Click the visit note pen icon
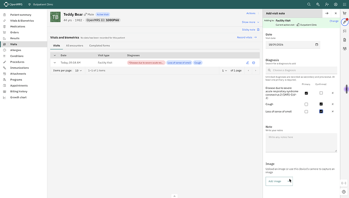 tap(344, 22)
